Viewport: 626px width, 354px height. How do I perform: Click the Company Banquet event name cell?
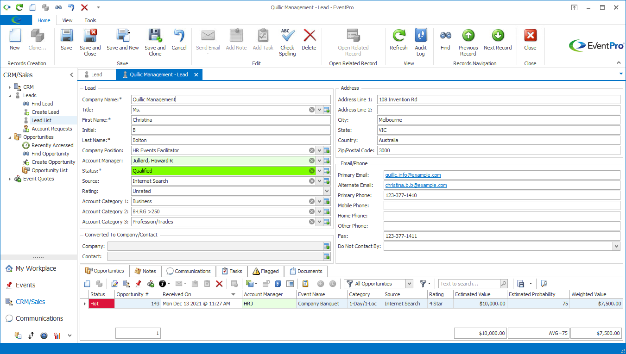click(322, 304)
